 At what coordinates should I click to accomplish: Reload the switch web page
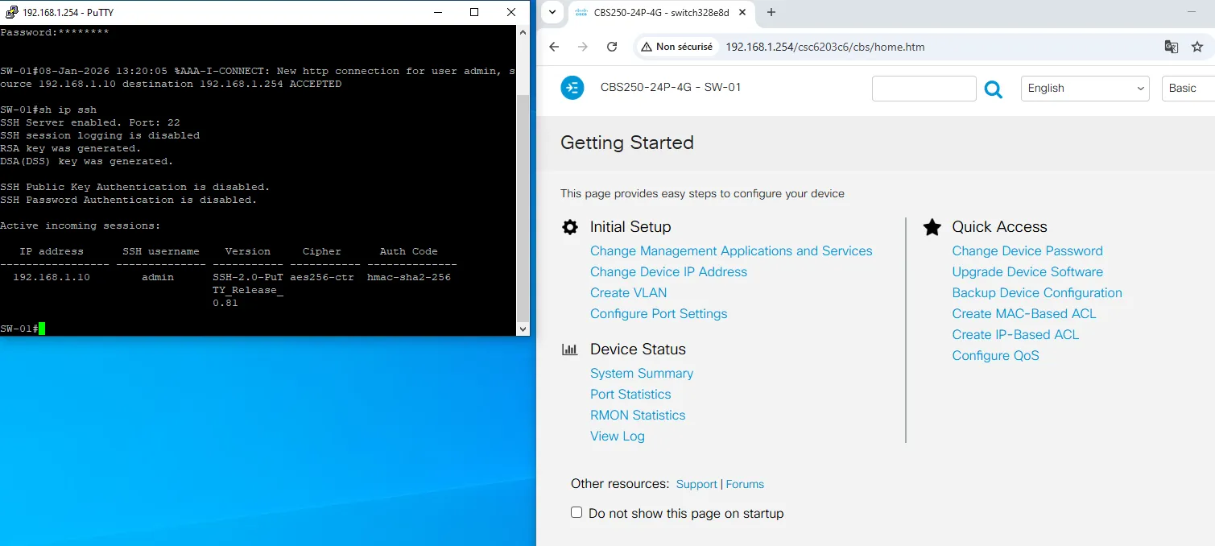[x=612, y=47]
